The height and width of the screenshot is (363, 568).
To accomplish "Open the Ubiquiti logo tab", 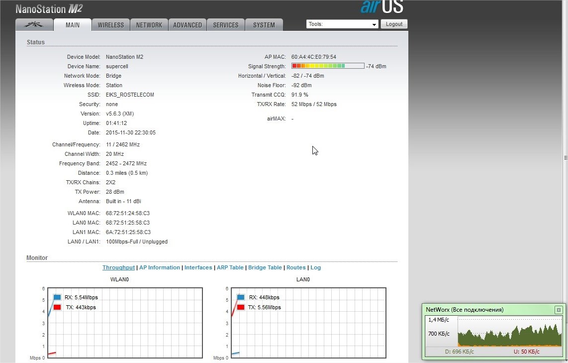I will tap(34, 25).
